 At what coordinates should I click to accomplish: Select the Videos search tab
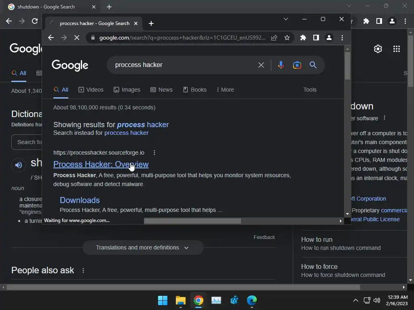click(x=91, y=90)
